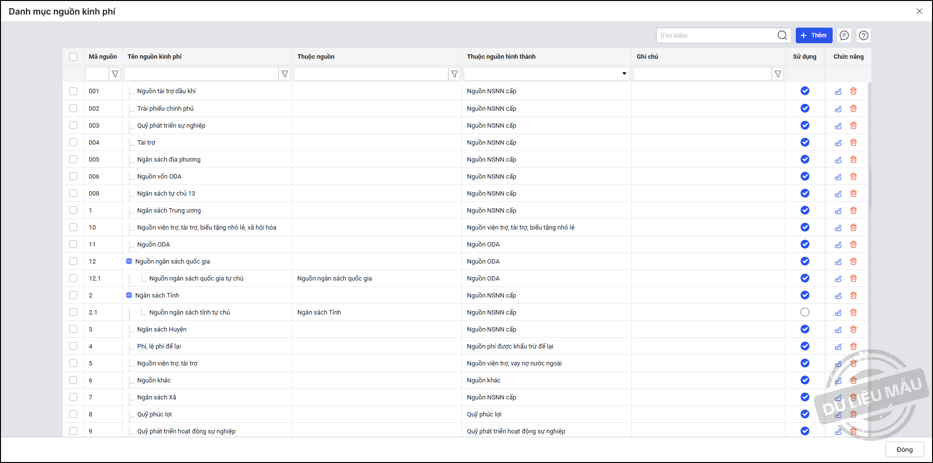Screen dimensions: 933x463
Task: Edit the row 3 Ngân sách Huyện
Action: pos(838,330)
